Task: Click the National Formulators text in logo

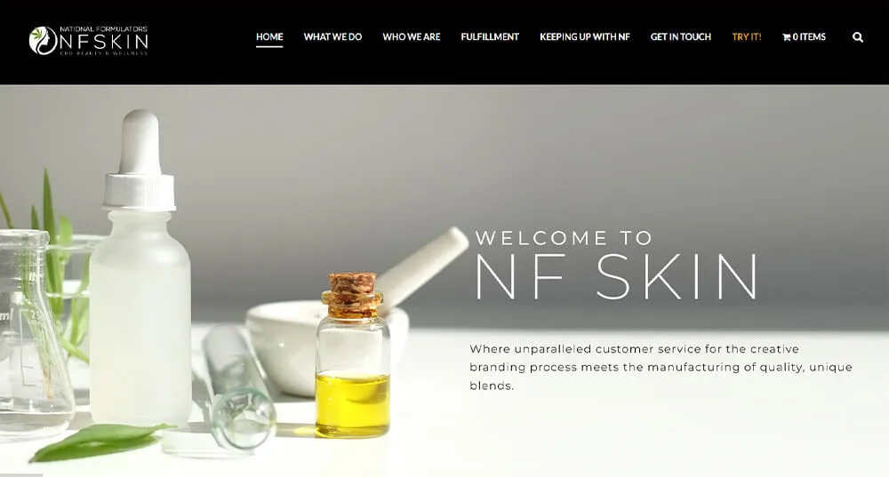Action: point(103,29)
